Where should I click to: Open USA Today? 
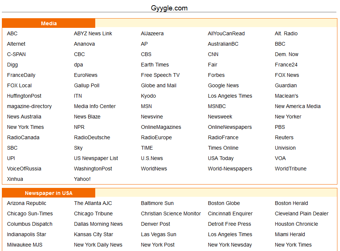(x=221, y=158)
